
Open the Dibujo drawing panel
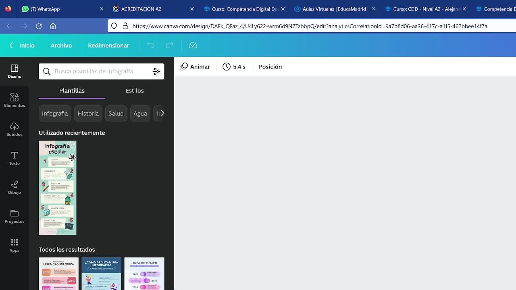pyautogui.click(x=15, y=187)
